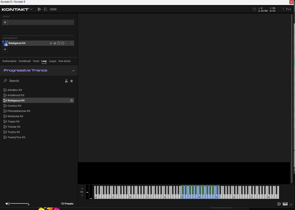Click the TwentyTwo Kit preset icon
This screenshot has width=295, height=210.
point(5,137)
